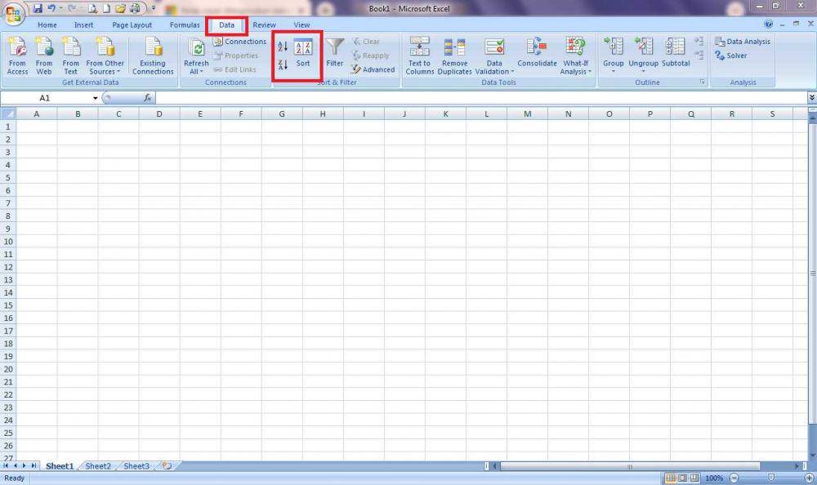Open the Office Button menu

[x=14, y=14]
